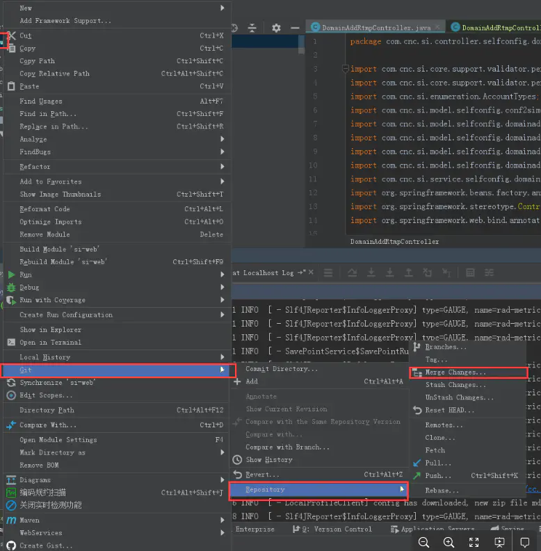Click the Cut scissors icon
The width and height of the screenshot is (541, 551).
pyautogui.click(x=12, y=35)
